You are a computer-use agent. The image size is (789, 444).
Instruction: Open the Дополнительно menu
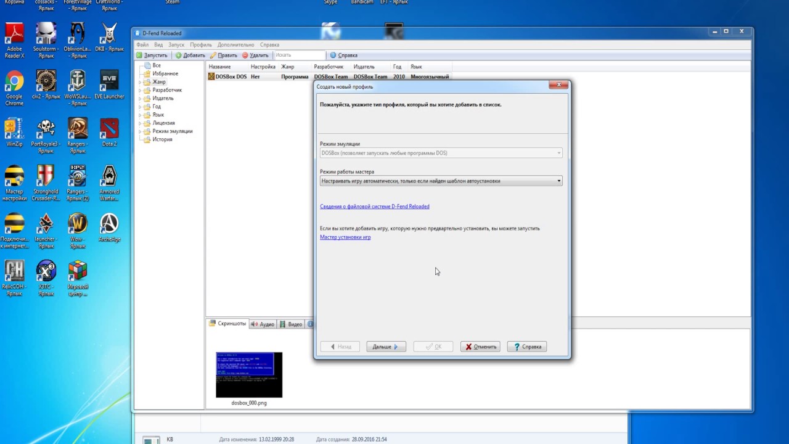pos(235,45)
